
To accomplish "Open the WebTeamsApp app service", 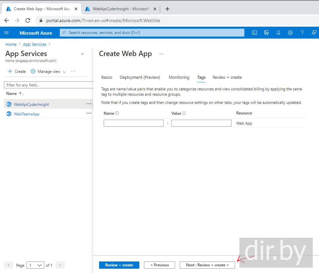I will tap(26, 114).
